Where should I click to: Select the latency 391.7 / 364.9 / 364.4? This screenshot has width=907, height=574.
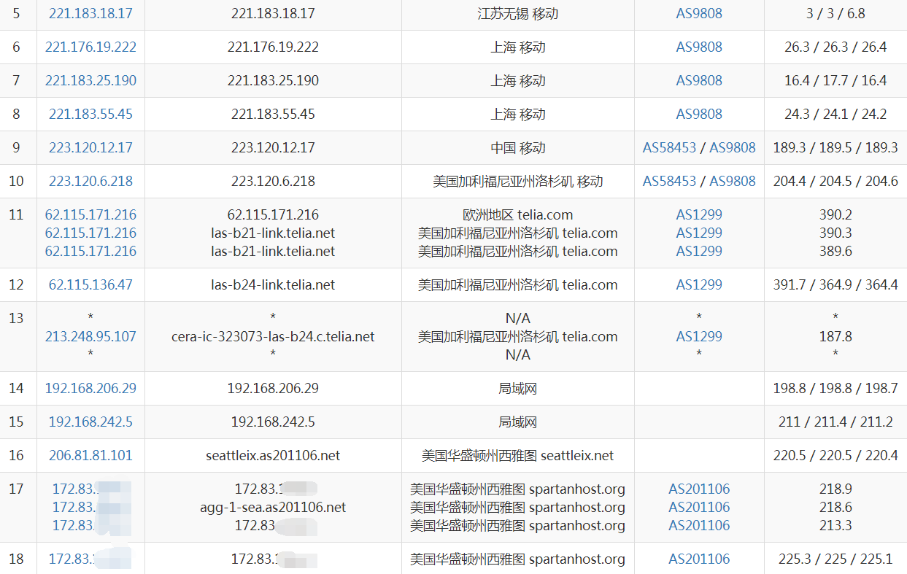point(835,285)
